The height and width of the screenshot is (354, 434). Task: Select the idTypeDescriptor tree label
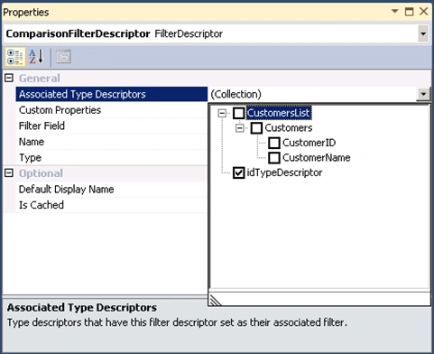click(x=284, y=172)
